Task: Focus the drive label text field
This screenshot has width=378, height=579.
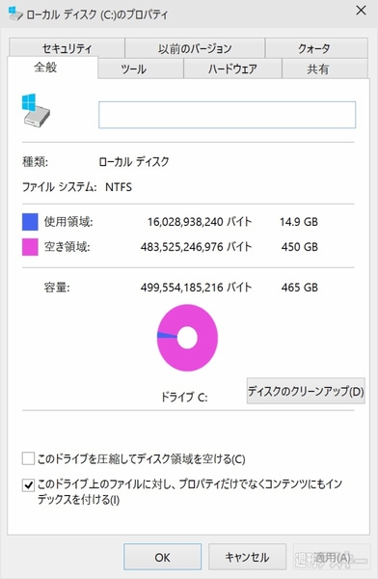Action: point(227,115)
